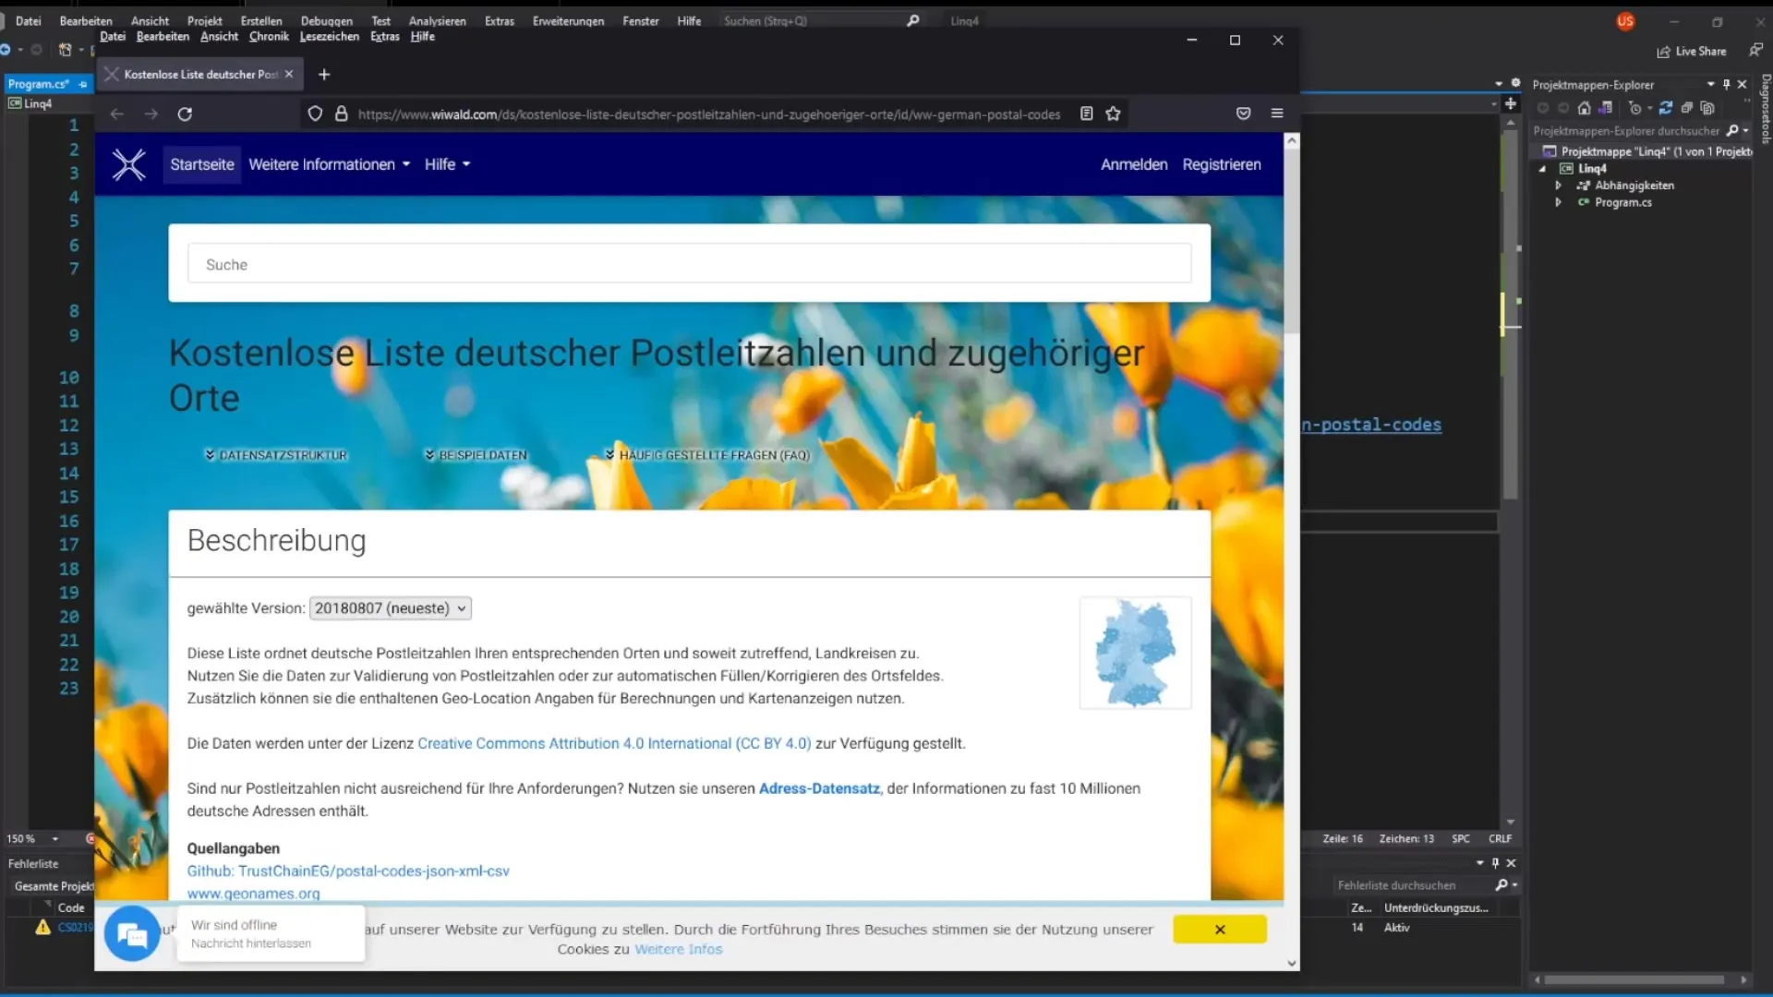Open Github TrustChainEG postal-codes link

348,871
